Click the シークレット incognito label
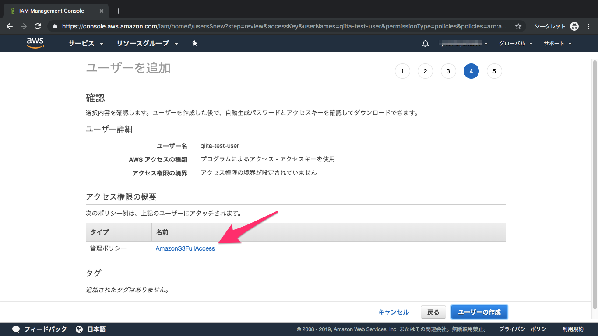The image size is (598, 336). [550, 26]
